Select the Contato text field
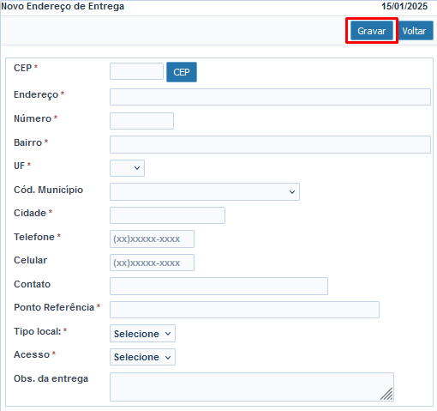The width and height of the screenshot is (437, 411). 218,286
